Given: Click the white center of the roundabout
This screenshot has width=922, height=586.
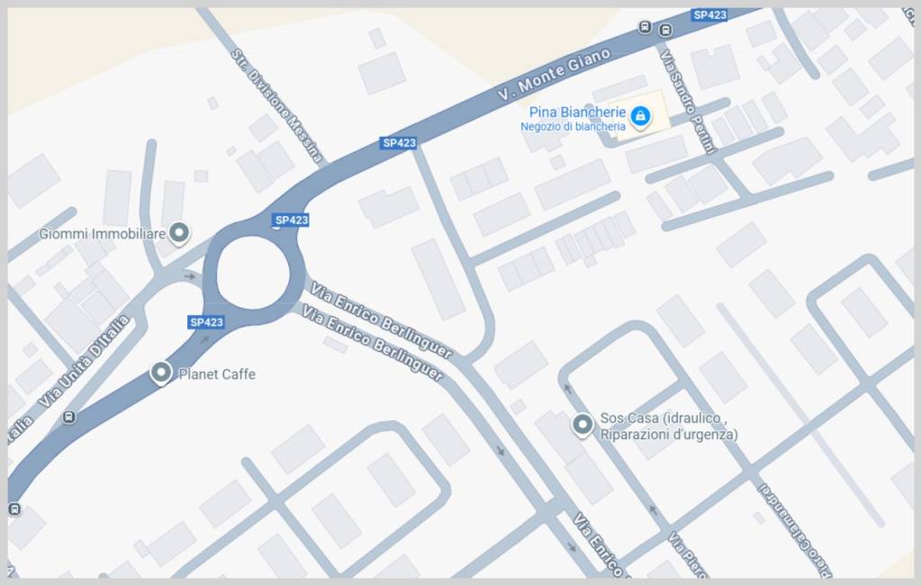Looking at the screenshot, I should pos(253,273).
